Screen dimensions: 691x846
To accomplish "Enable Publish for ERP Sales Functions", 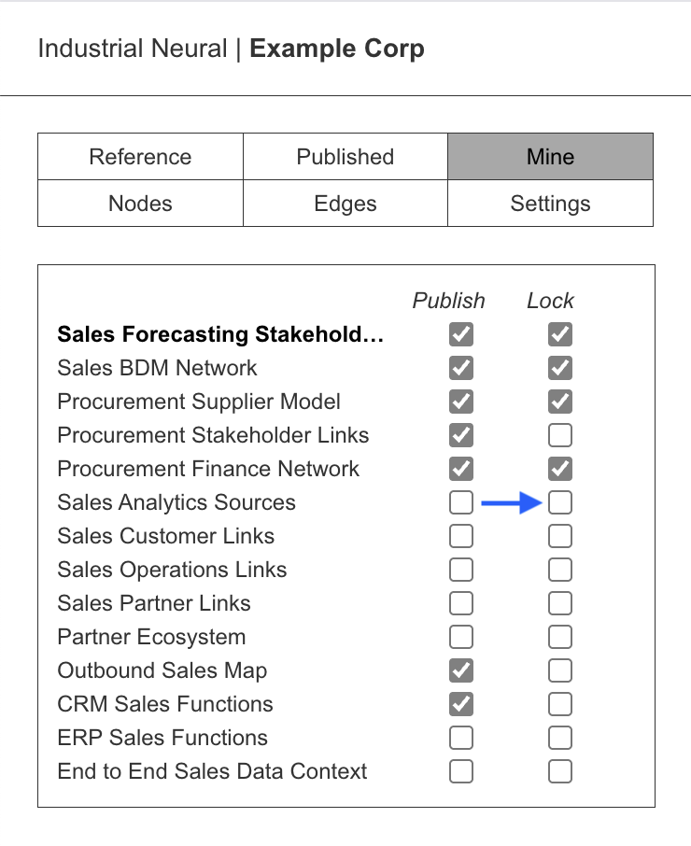I will [x=461, y=738].
